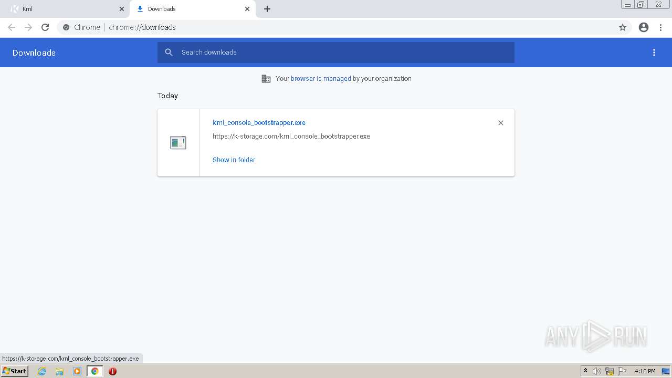Focus the Search downloads field
Viewport: 672px width, 378px height.
pyautogui.click(x=336, y=52)
